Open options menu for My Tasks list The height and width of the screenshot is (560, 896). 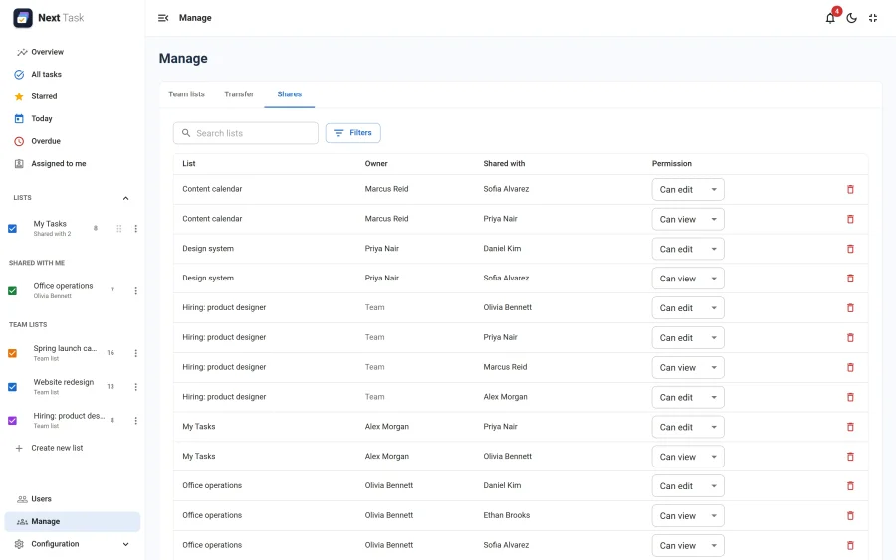(136, 229)
